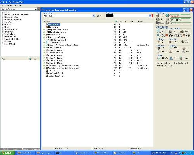Image resolution: width=194 pixels, height=155 pixels.
Task: Click the Warp Disruptor II module icon
Action: pos(47,48)
